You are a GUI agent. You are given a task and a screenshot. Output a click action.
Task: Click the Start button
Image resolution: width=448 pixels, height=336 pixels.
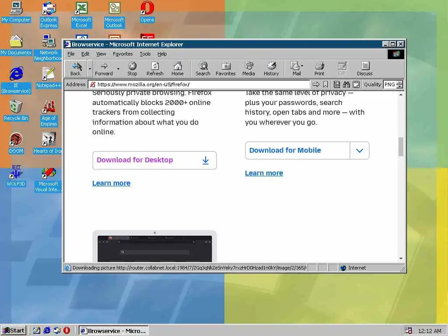coord(14,331)
